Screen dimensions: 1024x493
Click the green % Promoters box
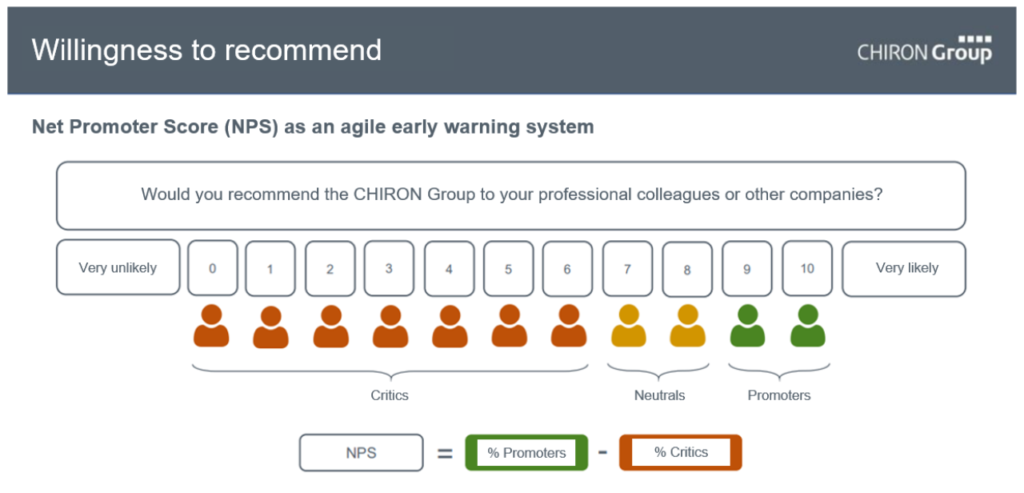point(526,452)
